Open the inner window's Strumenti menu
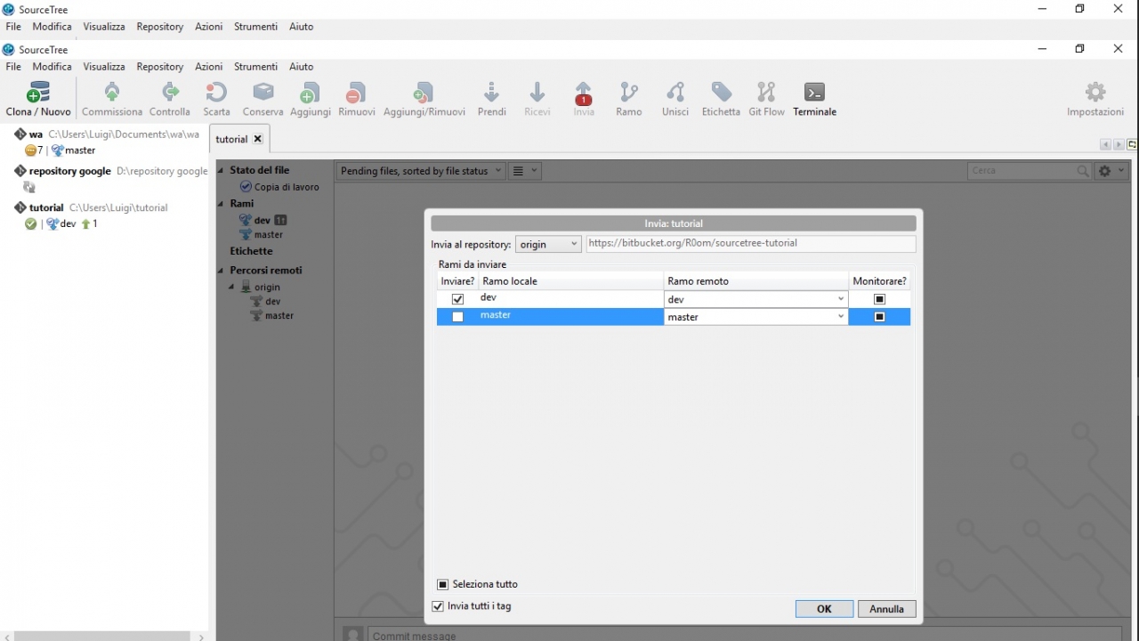The height and width of the screenshot is (641, 1139). (256, 67)
